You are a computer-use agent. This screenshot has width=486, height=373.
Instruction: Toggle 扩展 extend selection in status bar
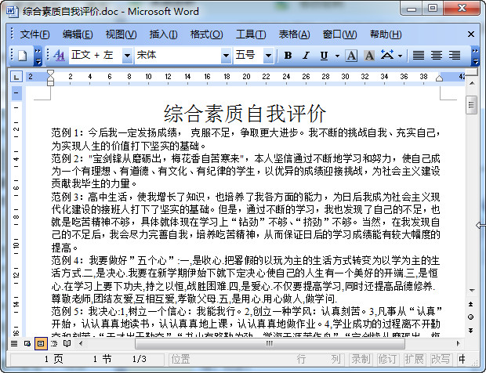tap(414, 359)
